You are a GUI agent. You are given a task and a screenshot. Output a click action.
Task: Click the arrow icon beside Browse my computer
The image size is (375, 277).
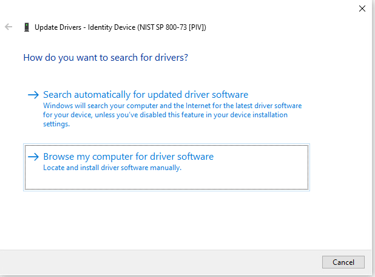click(33, 157)
